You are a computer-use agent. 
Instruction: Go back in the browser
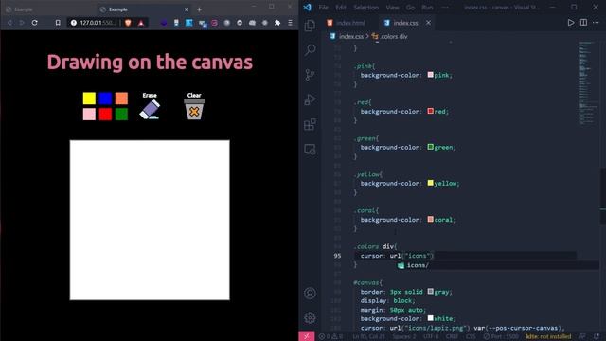pyautogui.click(x=9, y=23)
